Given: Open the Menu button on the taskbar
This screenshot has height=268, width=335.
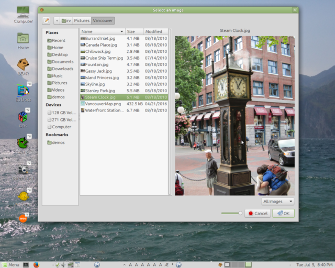Looking at the screenshot, I should point(10,264).
